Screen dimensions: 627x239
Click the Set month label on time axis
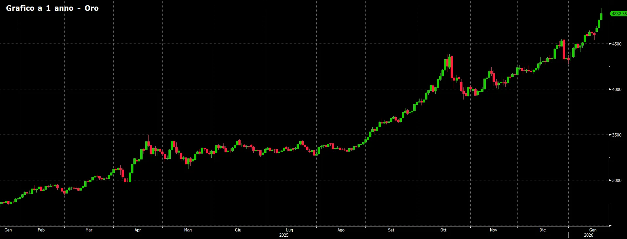[391, 230]
